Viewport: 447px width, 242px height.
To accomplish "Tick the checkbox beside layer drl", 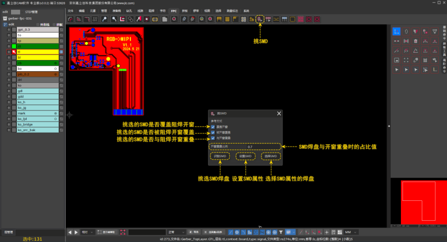I will (x=9, y=80).
